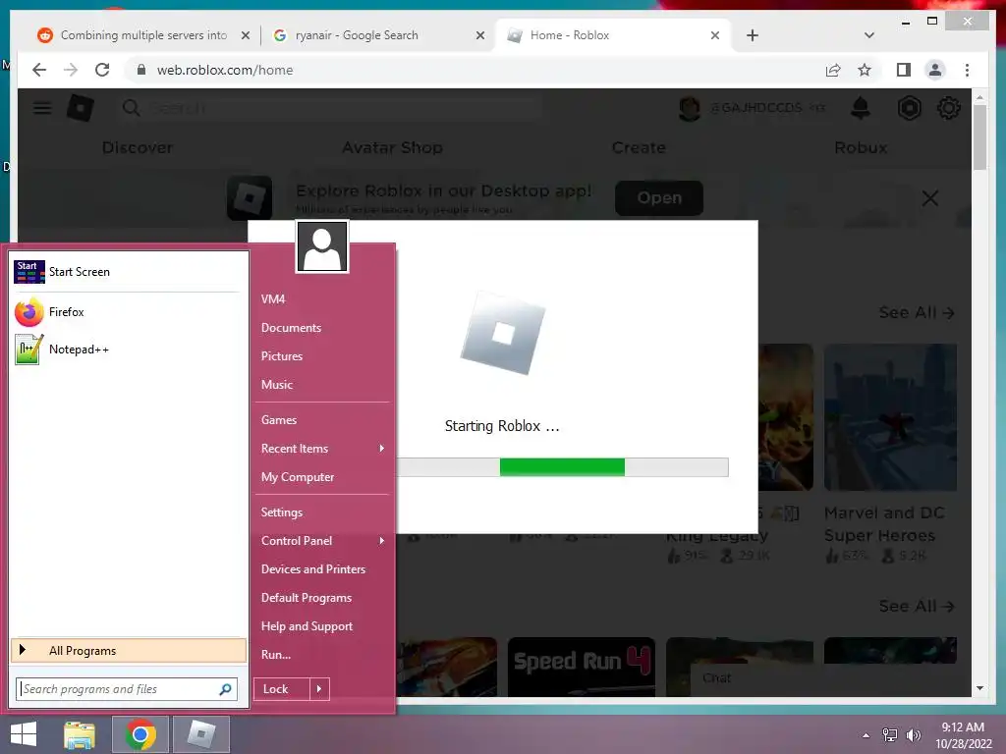The width and height of the screenshot is (1006, 754).
Task: Open Marvel and DC Super Heroes thumbnail
Action: (890, 417)
